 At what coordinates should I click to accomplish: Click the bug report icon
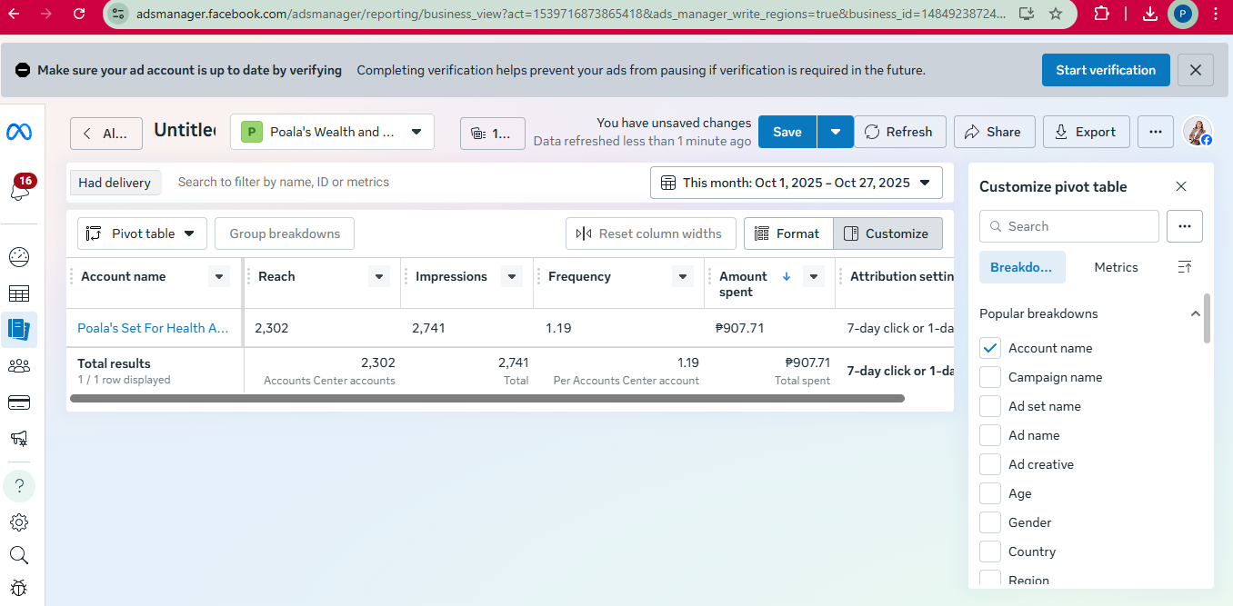click(x=19, y=588)
